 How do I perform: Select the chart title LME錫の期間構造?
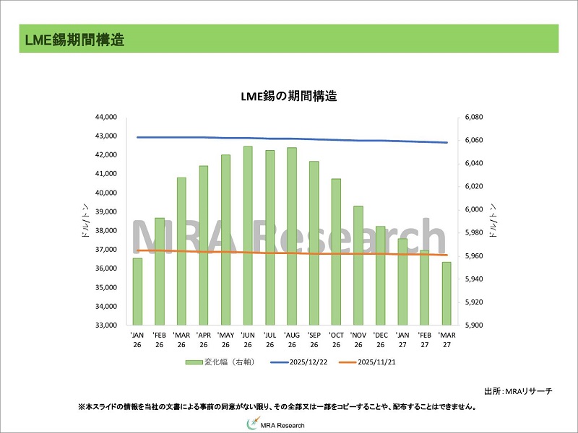[x=288, y=96]
